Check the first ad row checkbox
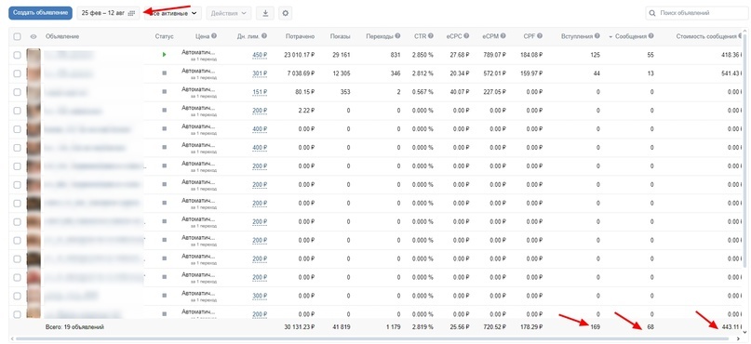Image resolution: width=751 pixels, height=344 pixels. (18, 55)
